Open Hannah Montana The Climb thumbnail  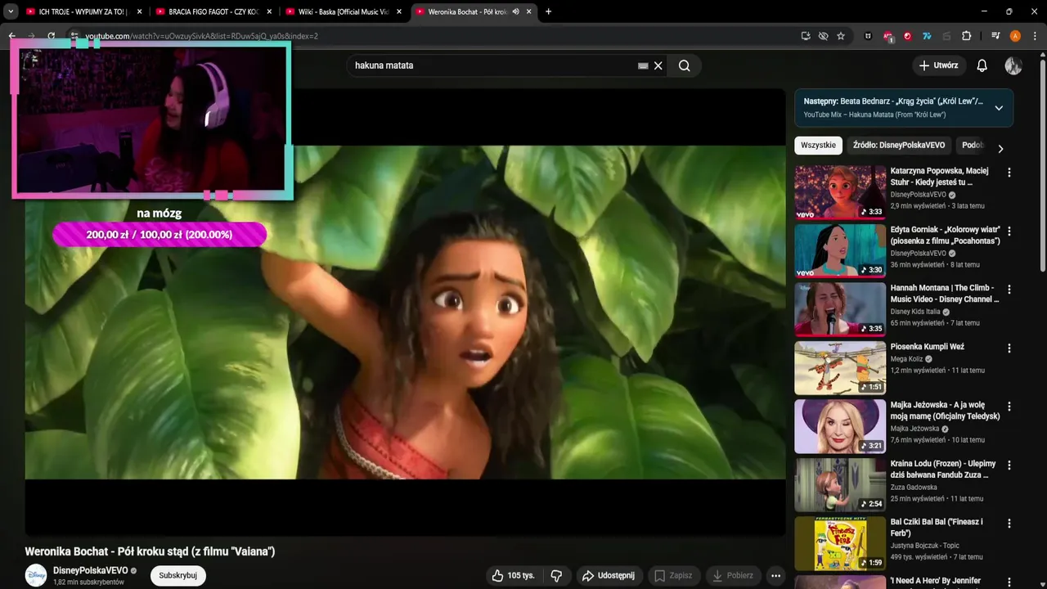pyautogui.click(x=840, y=309)
